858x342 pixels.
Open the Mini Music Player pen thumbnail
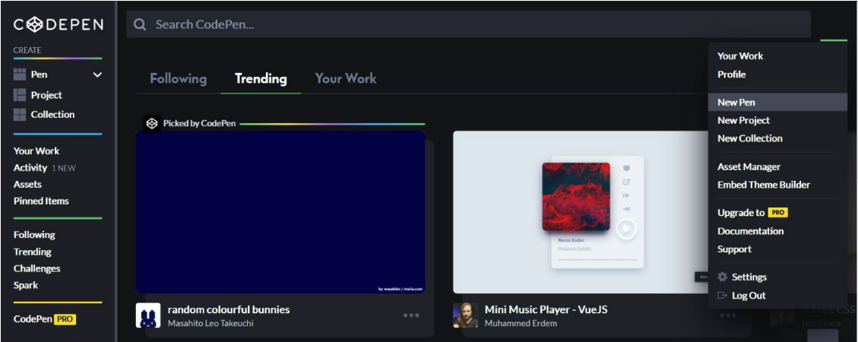pos(581,212)
